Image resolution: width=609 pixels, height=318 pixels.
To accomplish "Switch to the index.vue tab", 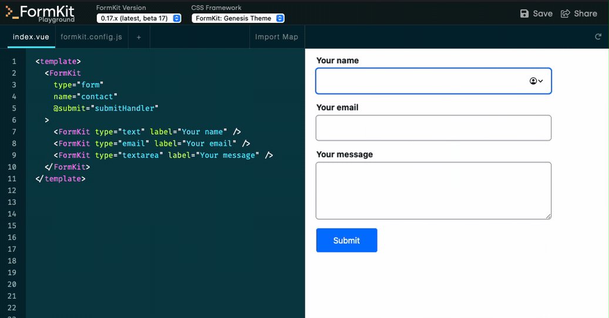I will [31, 37].
